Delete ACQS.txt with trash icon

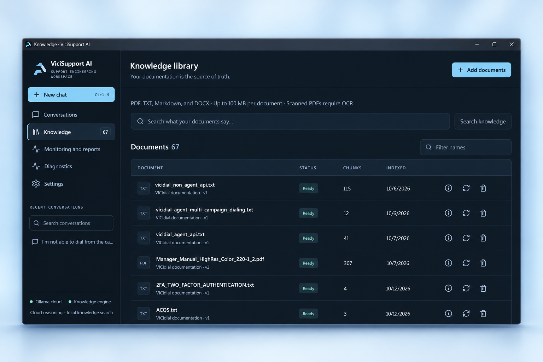(x=483, y=313)
